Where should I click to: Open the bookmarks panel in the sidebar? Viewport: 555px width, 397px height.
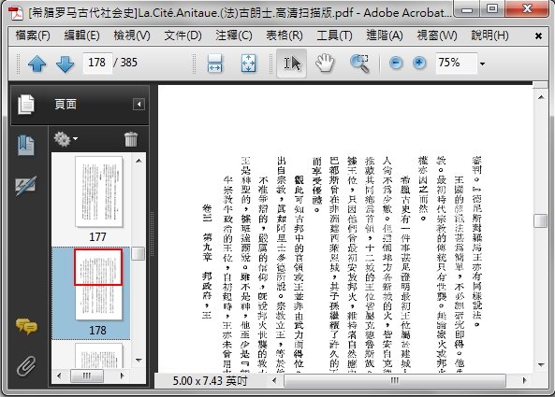(26, 145)
